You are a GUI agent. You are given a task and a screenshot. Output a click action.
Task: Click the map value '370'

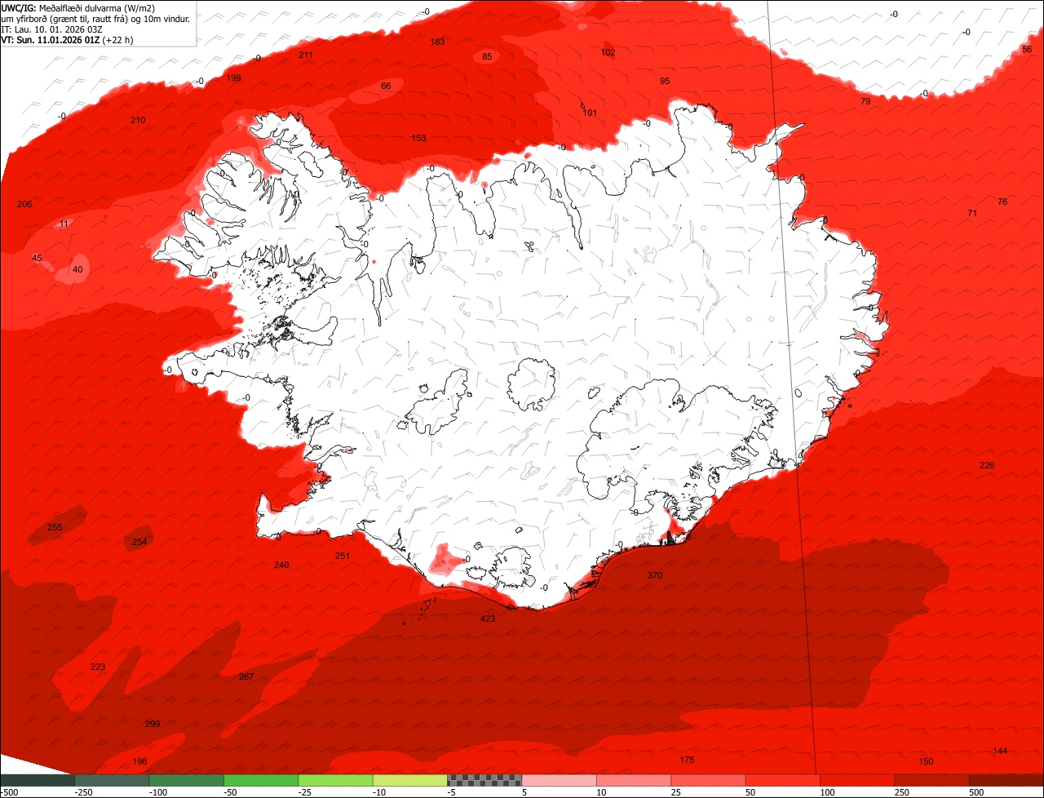tap(655, 575)
